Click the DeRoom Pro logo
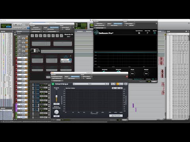Image resolution: width=190 pixels, height=142 pixels. click(x=96, y=32)
